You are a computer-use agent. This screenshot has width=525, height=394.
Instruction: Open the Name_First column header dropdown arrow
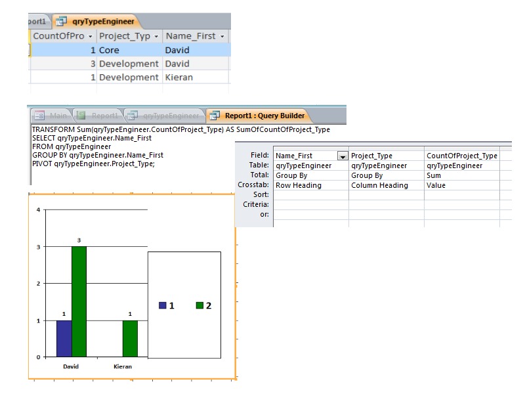click(222, 36)
